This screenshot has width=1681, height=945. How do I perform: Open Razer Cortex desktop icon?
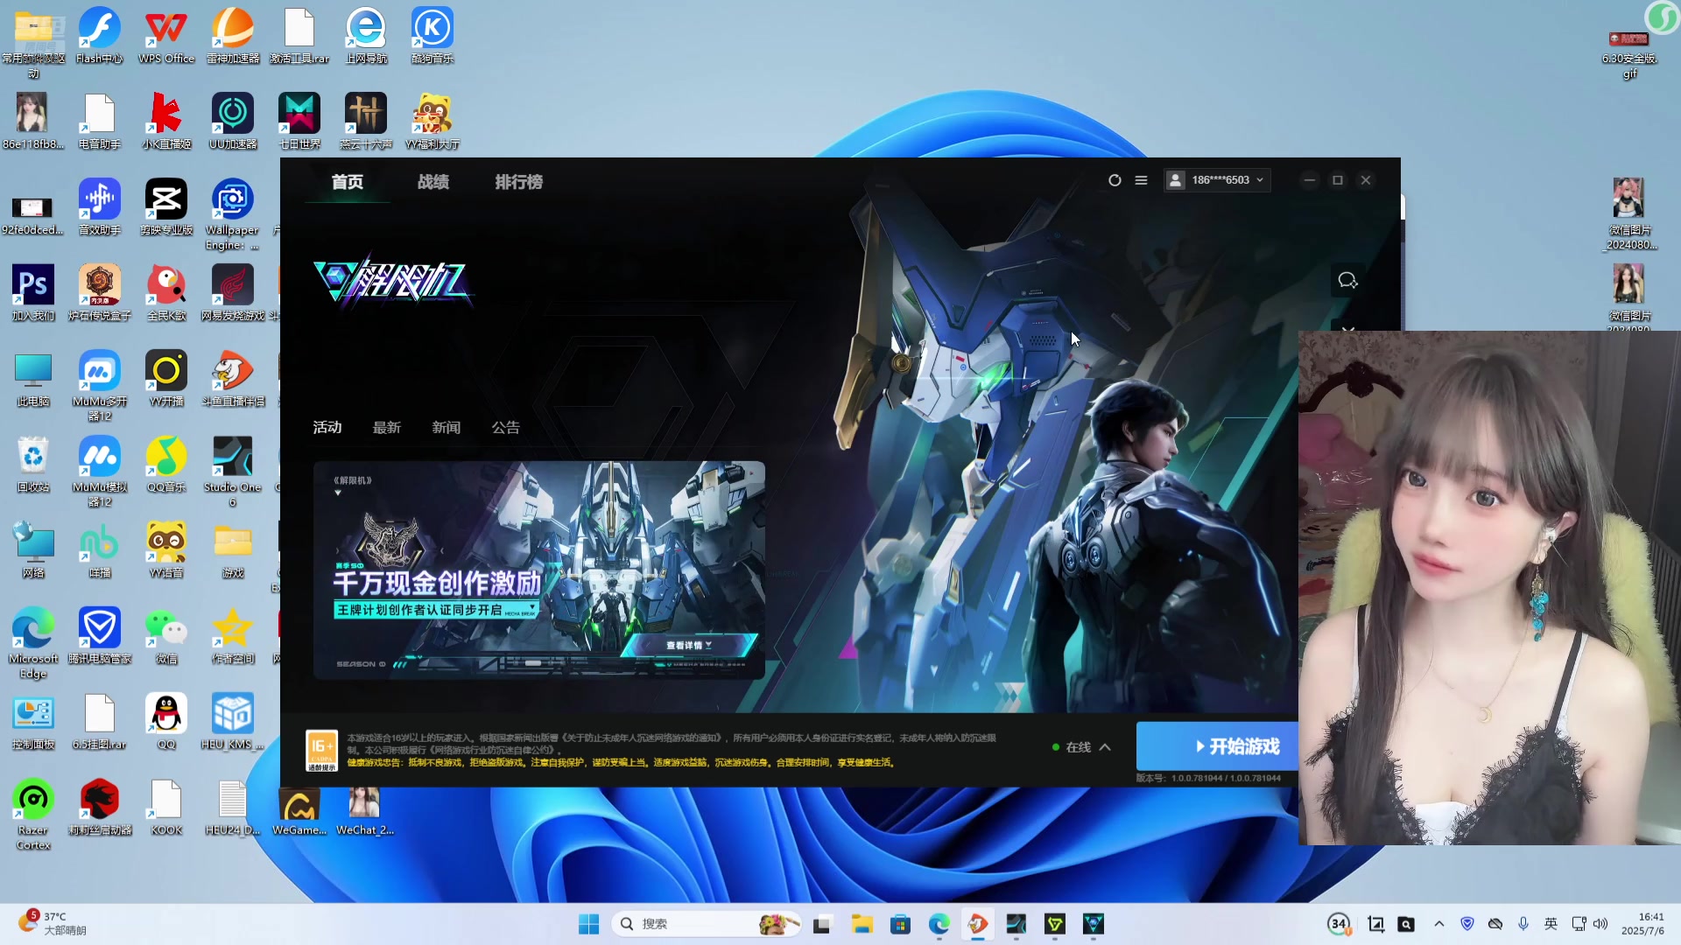point(33,815)
